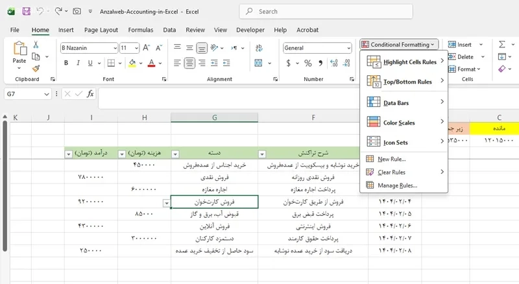Click the Orientation angled text icon
Image resolution: width=519 pixels, height=284 pixels.
(x=214, y=48)
